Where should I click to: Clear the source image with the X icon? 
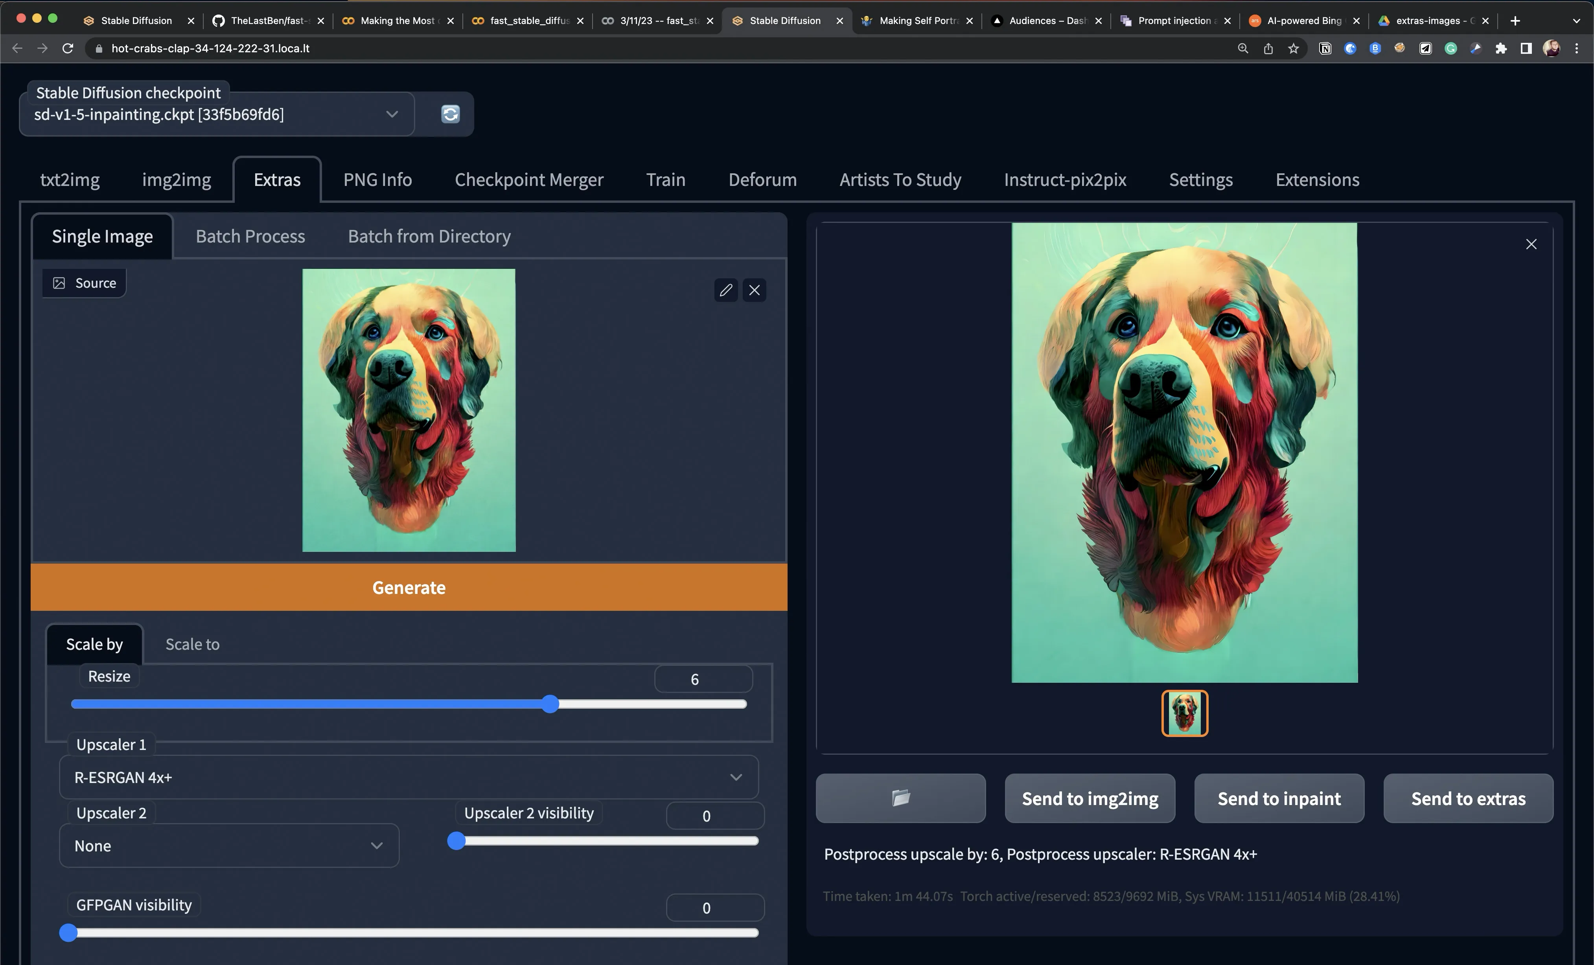(x=754, y=290)
